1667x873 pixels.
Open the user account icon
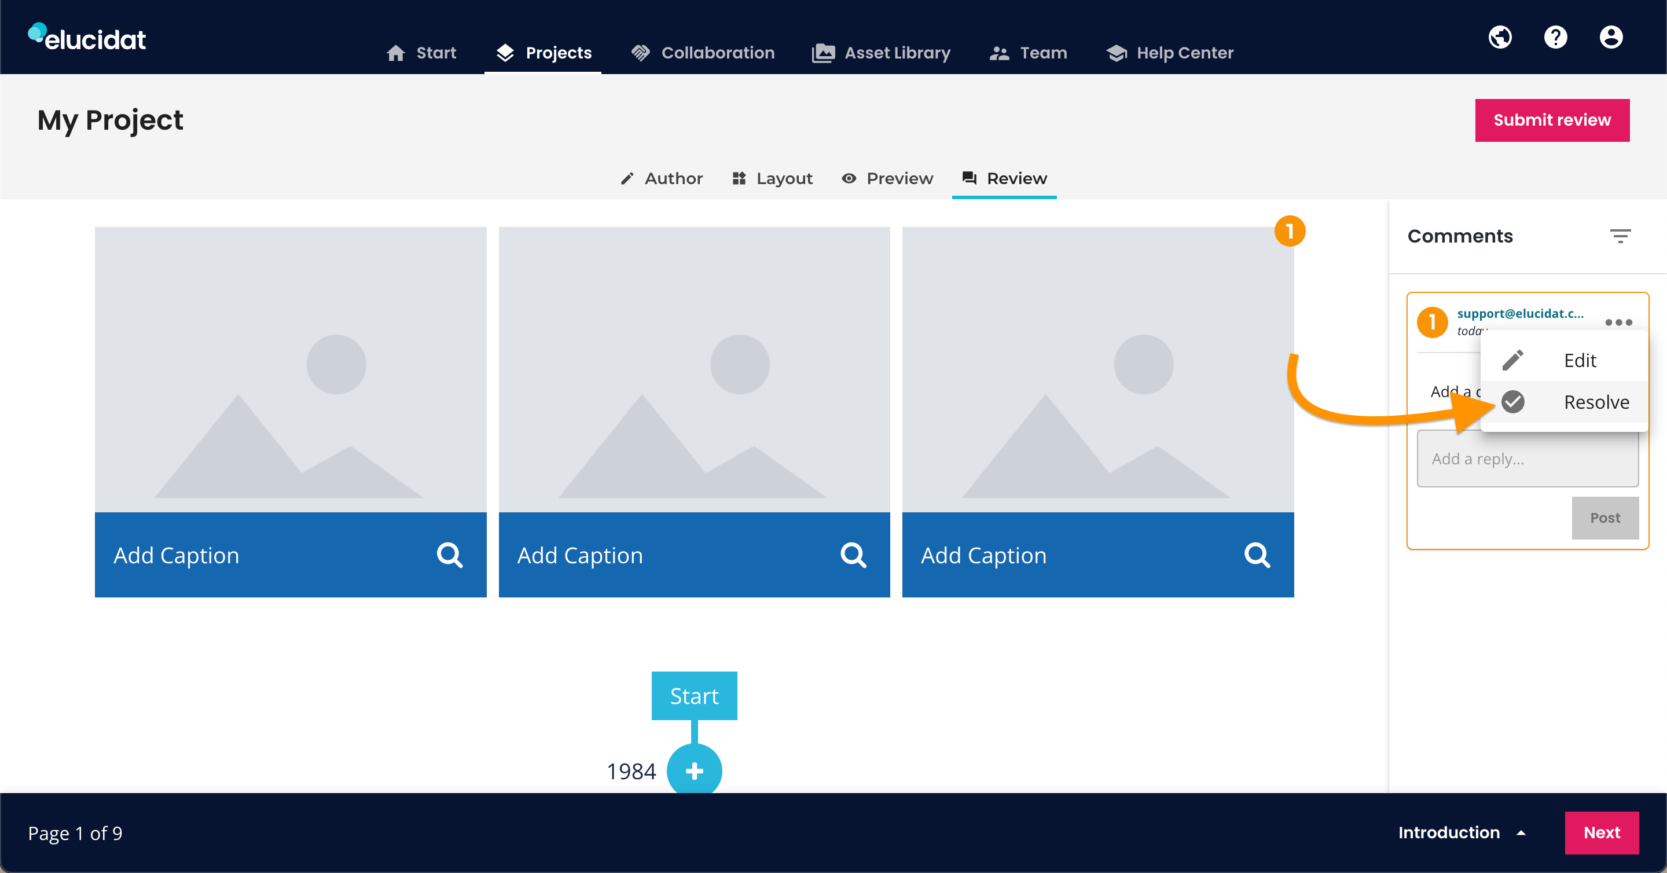[x=1611, y=37]
